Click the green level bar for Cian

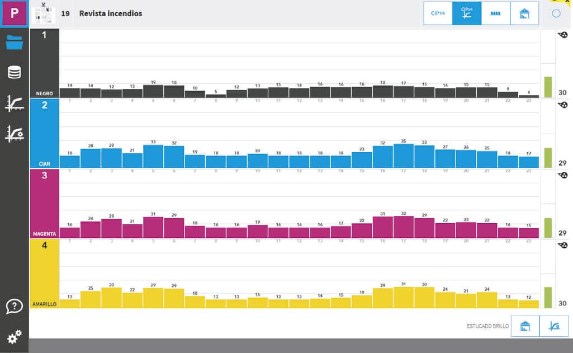[x=548, y=158]
